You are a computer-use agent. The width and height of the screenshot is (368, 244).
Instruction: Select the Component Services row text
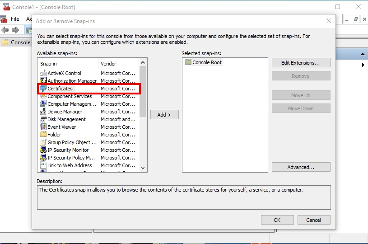pos(70,96)
